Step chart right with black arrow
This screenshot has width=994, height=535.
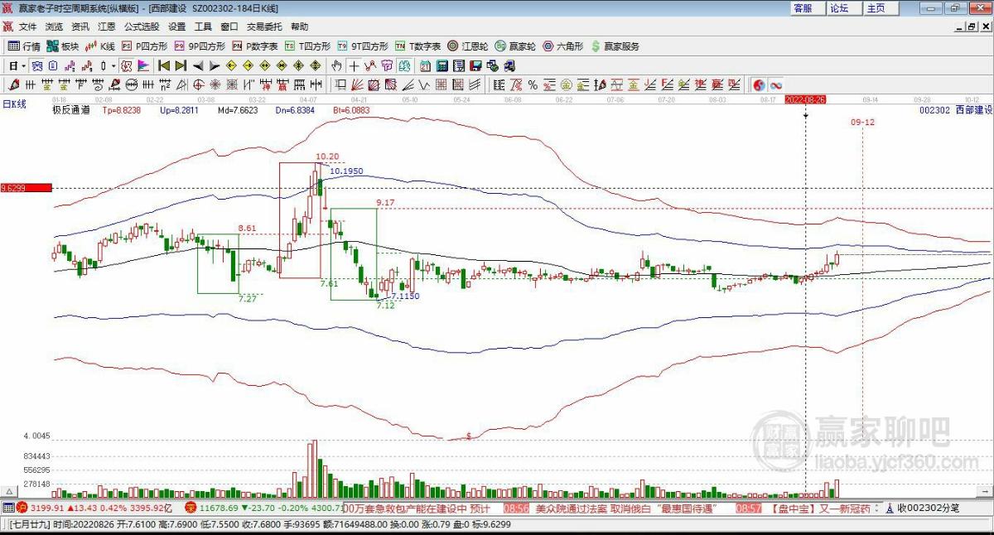(215, 65)
